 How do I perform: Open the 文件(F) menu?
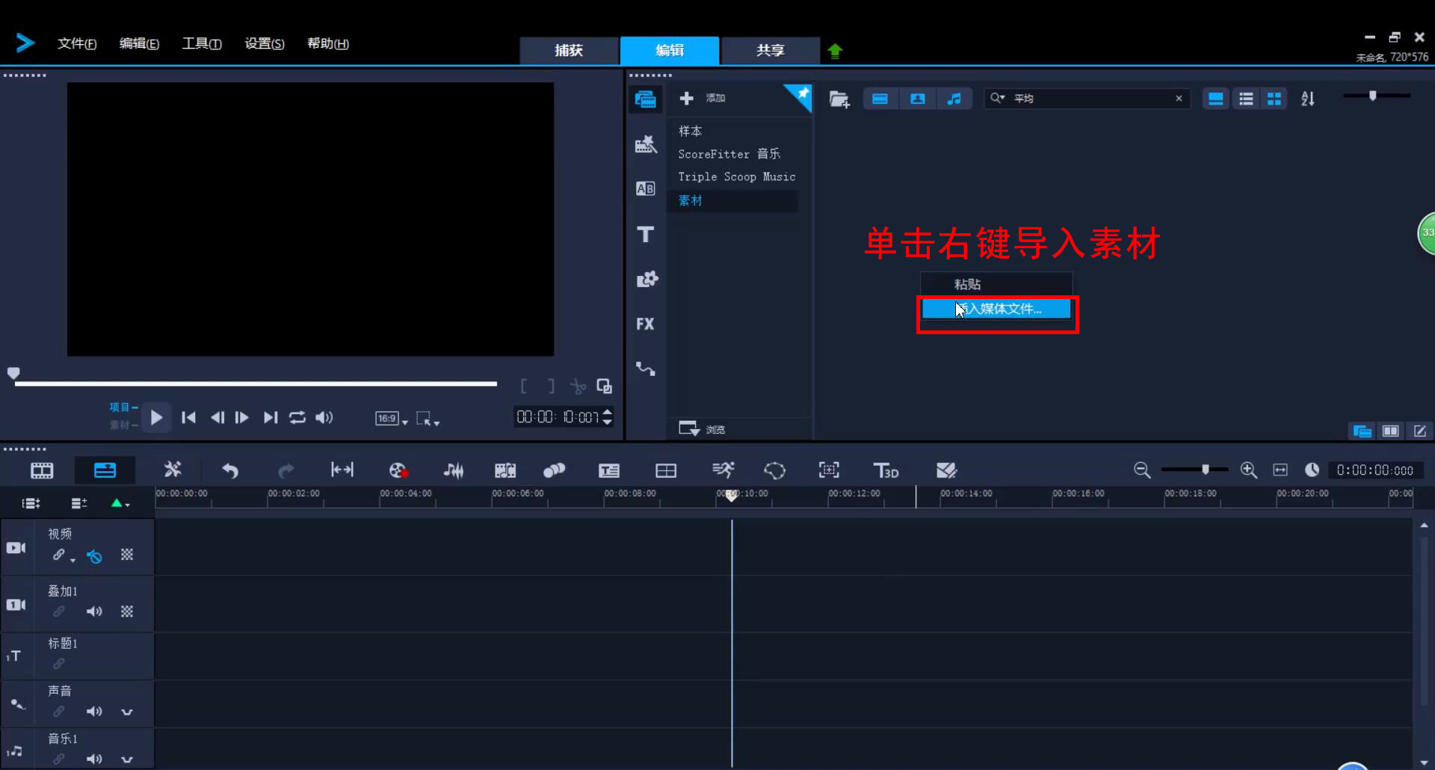coord(77,43)
